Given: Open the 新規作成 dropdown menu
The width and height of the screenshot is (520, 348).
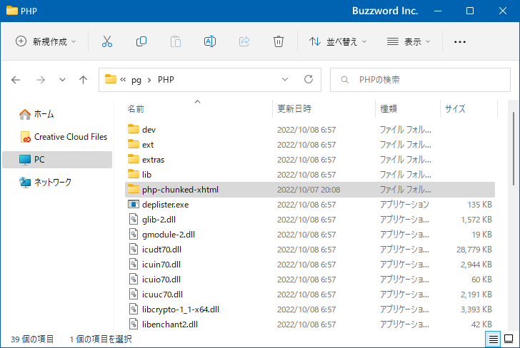Looking at the screenshot, I should point(46,42).
